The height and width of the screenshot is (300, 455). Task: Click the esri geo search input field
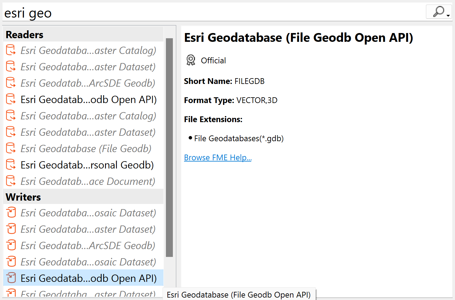[x=121, y=12]
